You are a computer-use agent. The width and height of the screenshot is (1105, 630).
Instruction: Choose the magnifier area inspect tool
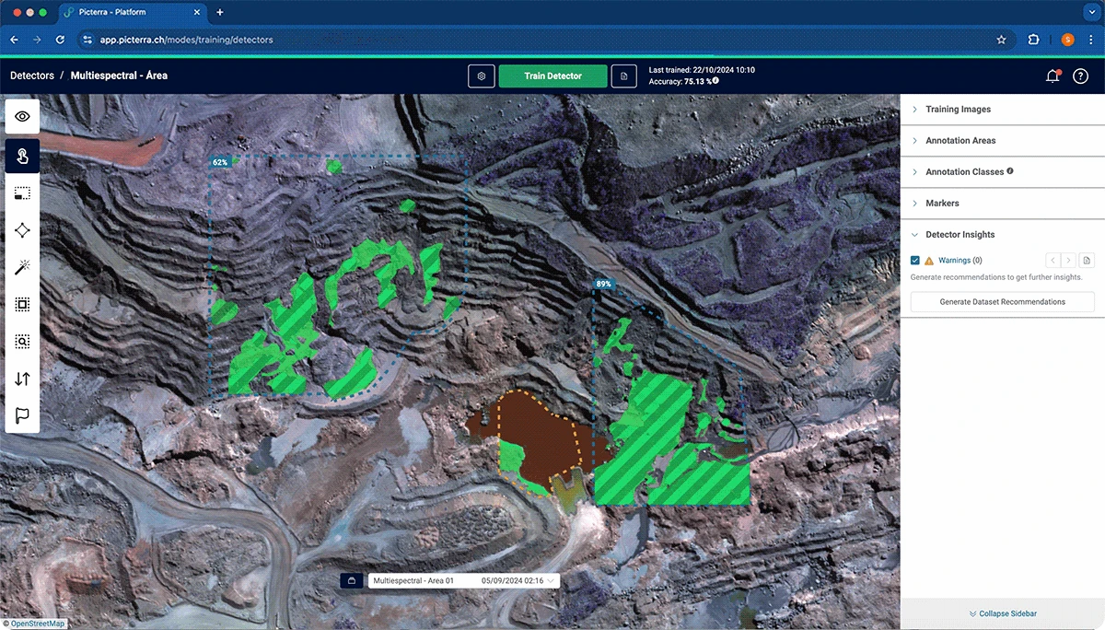coord(22,342)
